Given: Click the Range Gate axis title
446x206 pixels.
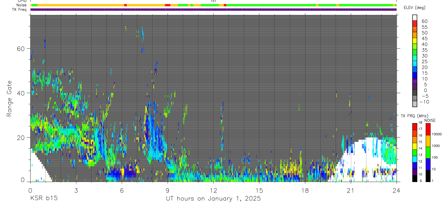Looking at the screenshot, I should (9, 99).
